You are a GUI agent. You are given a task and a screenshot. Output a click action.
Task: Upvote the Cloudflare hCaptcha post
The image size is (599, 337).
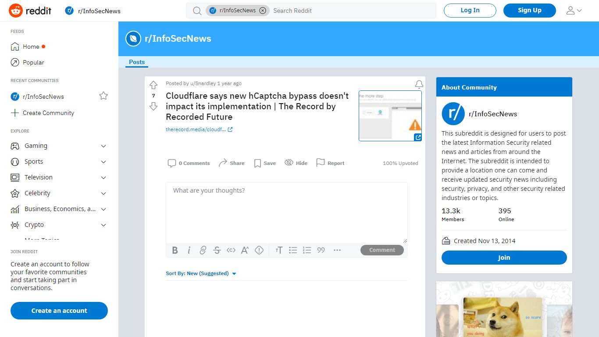coord(153,85)
